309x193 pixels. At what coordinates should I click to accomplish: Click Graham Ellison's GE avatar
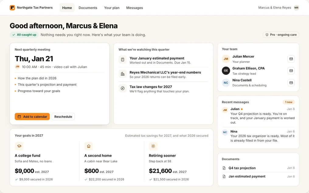pyautogui.click(x=226, y=71)
